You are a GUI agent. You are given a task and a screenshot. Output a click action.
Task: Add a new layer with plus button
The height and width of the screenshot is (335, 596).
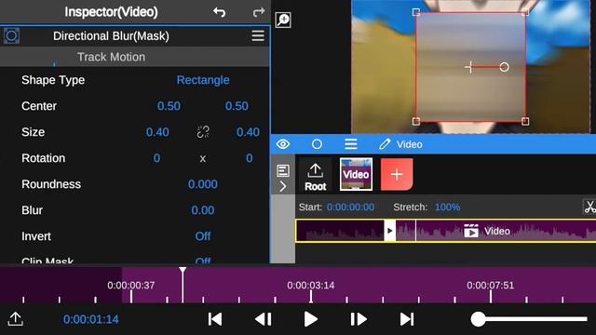tap(397, 174)
